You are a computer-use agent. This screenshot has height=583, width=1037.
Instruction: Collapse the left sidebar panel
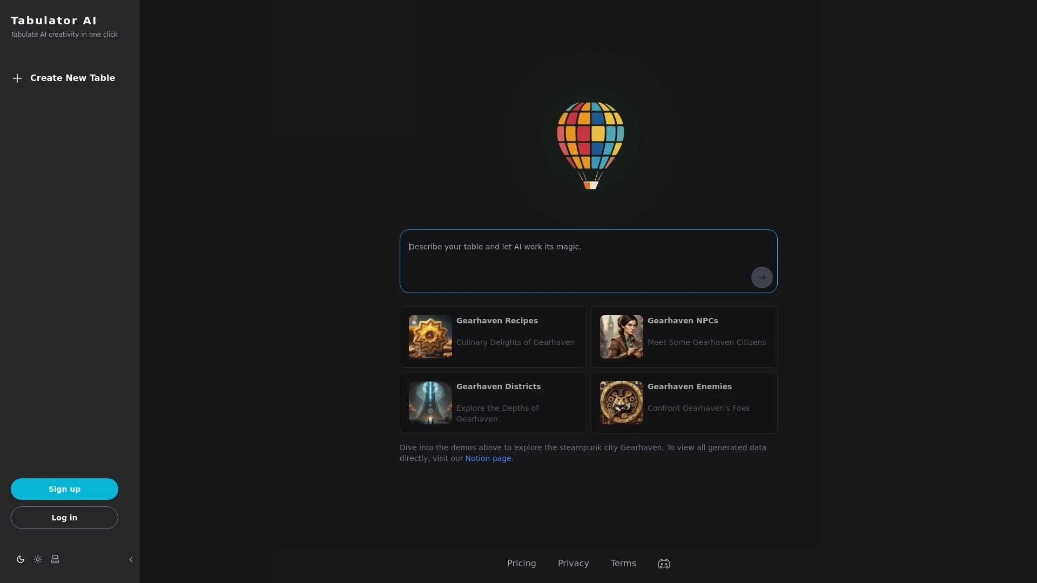130,559
